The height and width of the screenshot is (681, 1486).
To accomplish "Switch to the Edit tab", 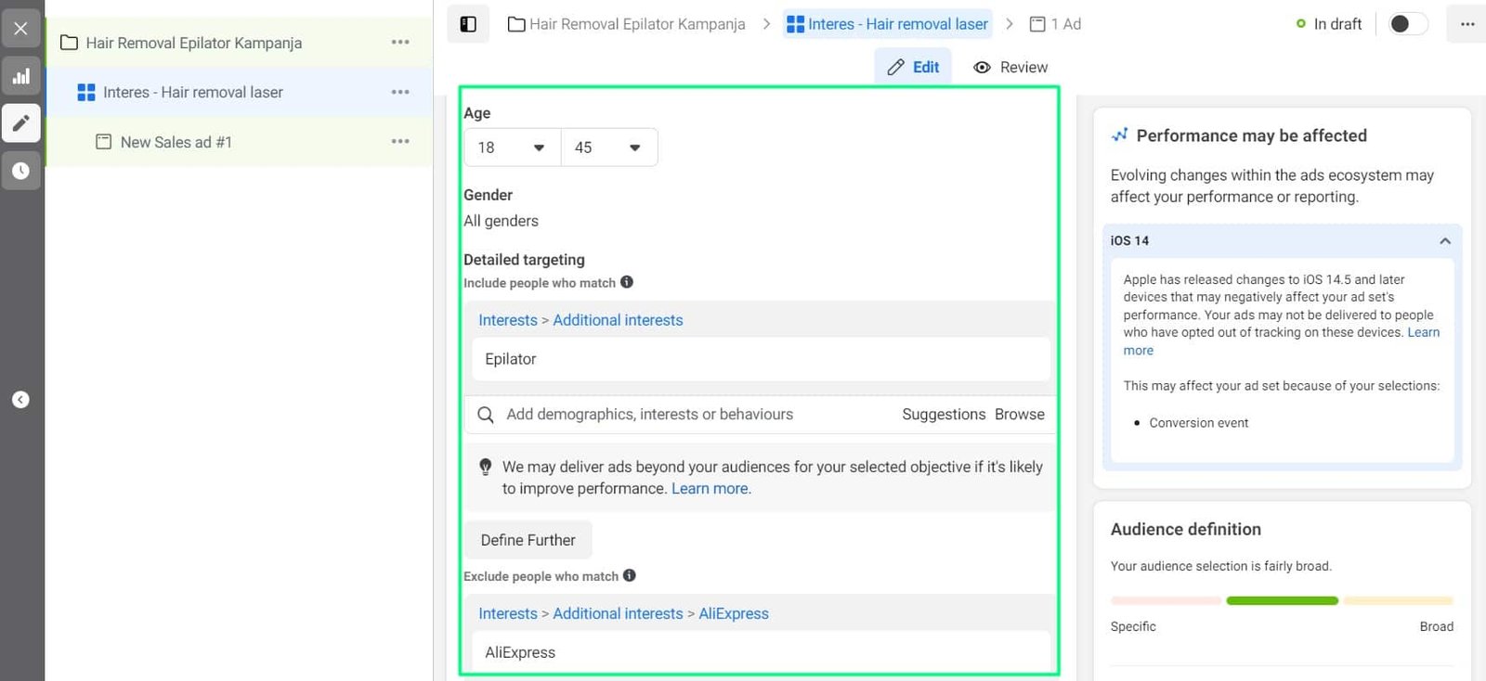I will pos(913,67).
